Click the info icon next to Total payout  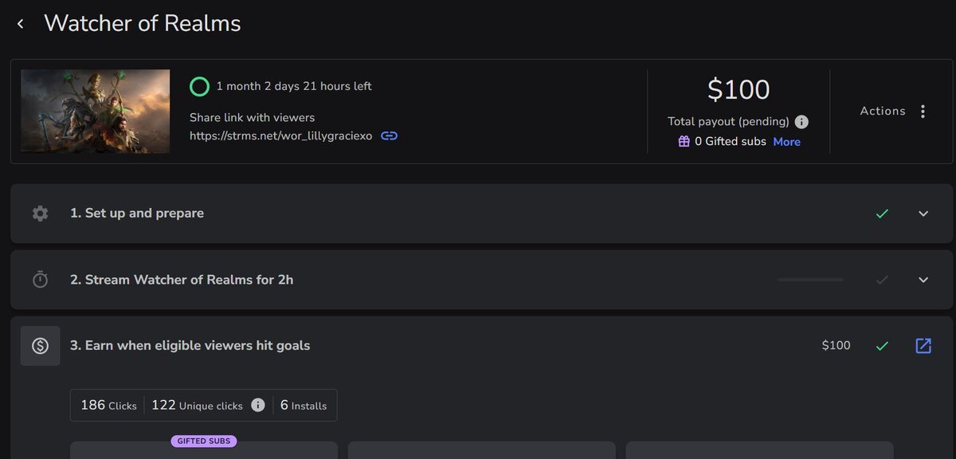[x=801, y=122]
